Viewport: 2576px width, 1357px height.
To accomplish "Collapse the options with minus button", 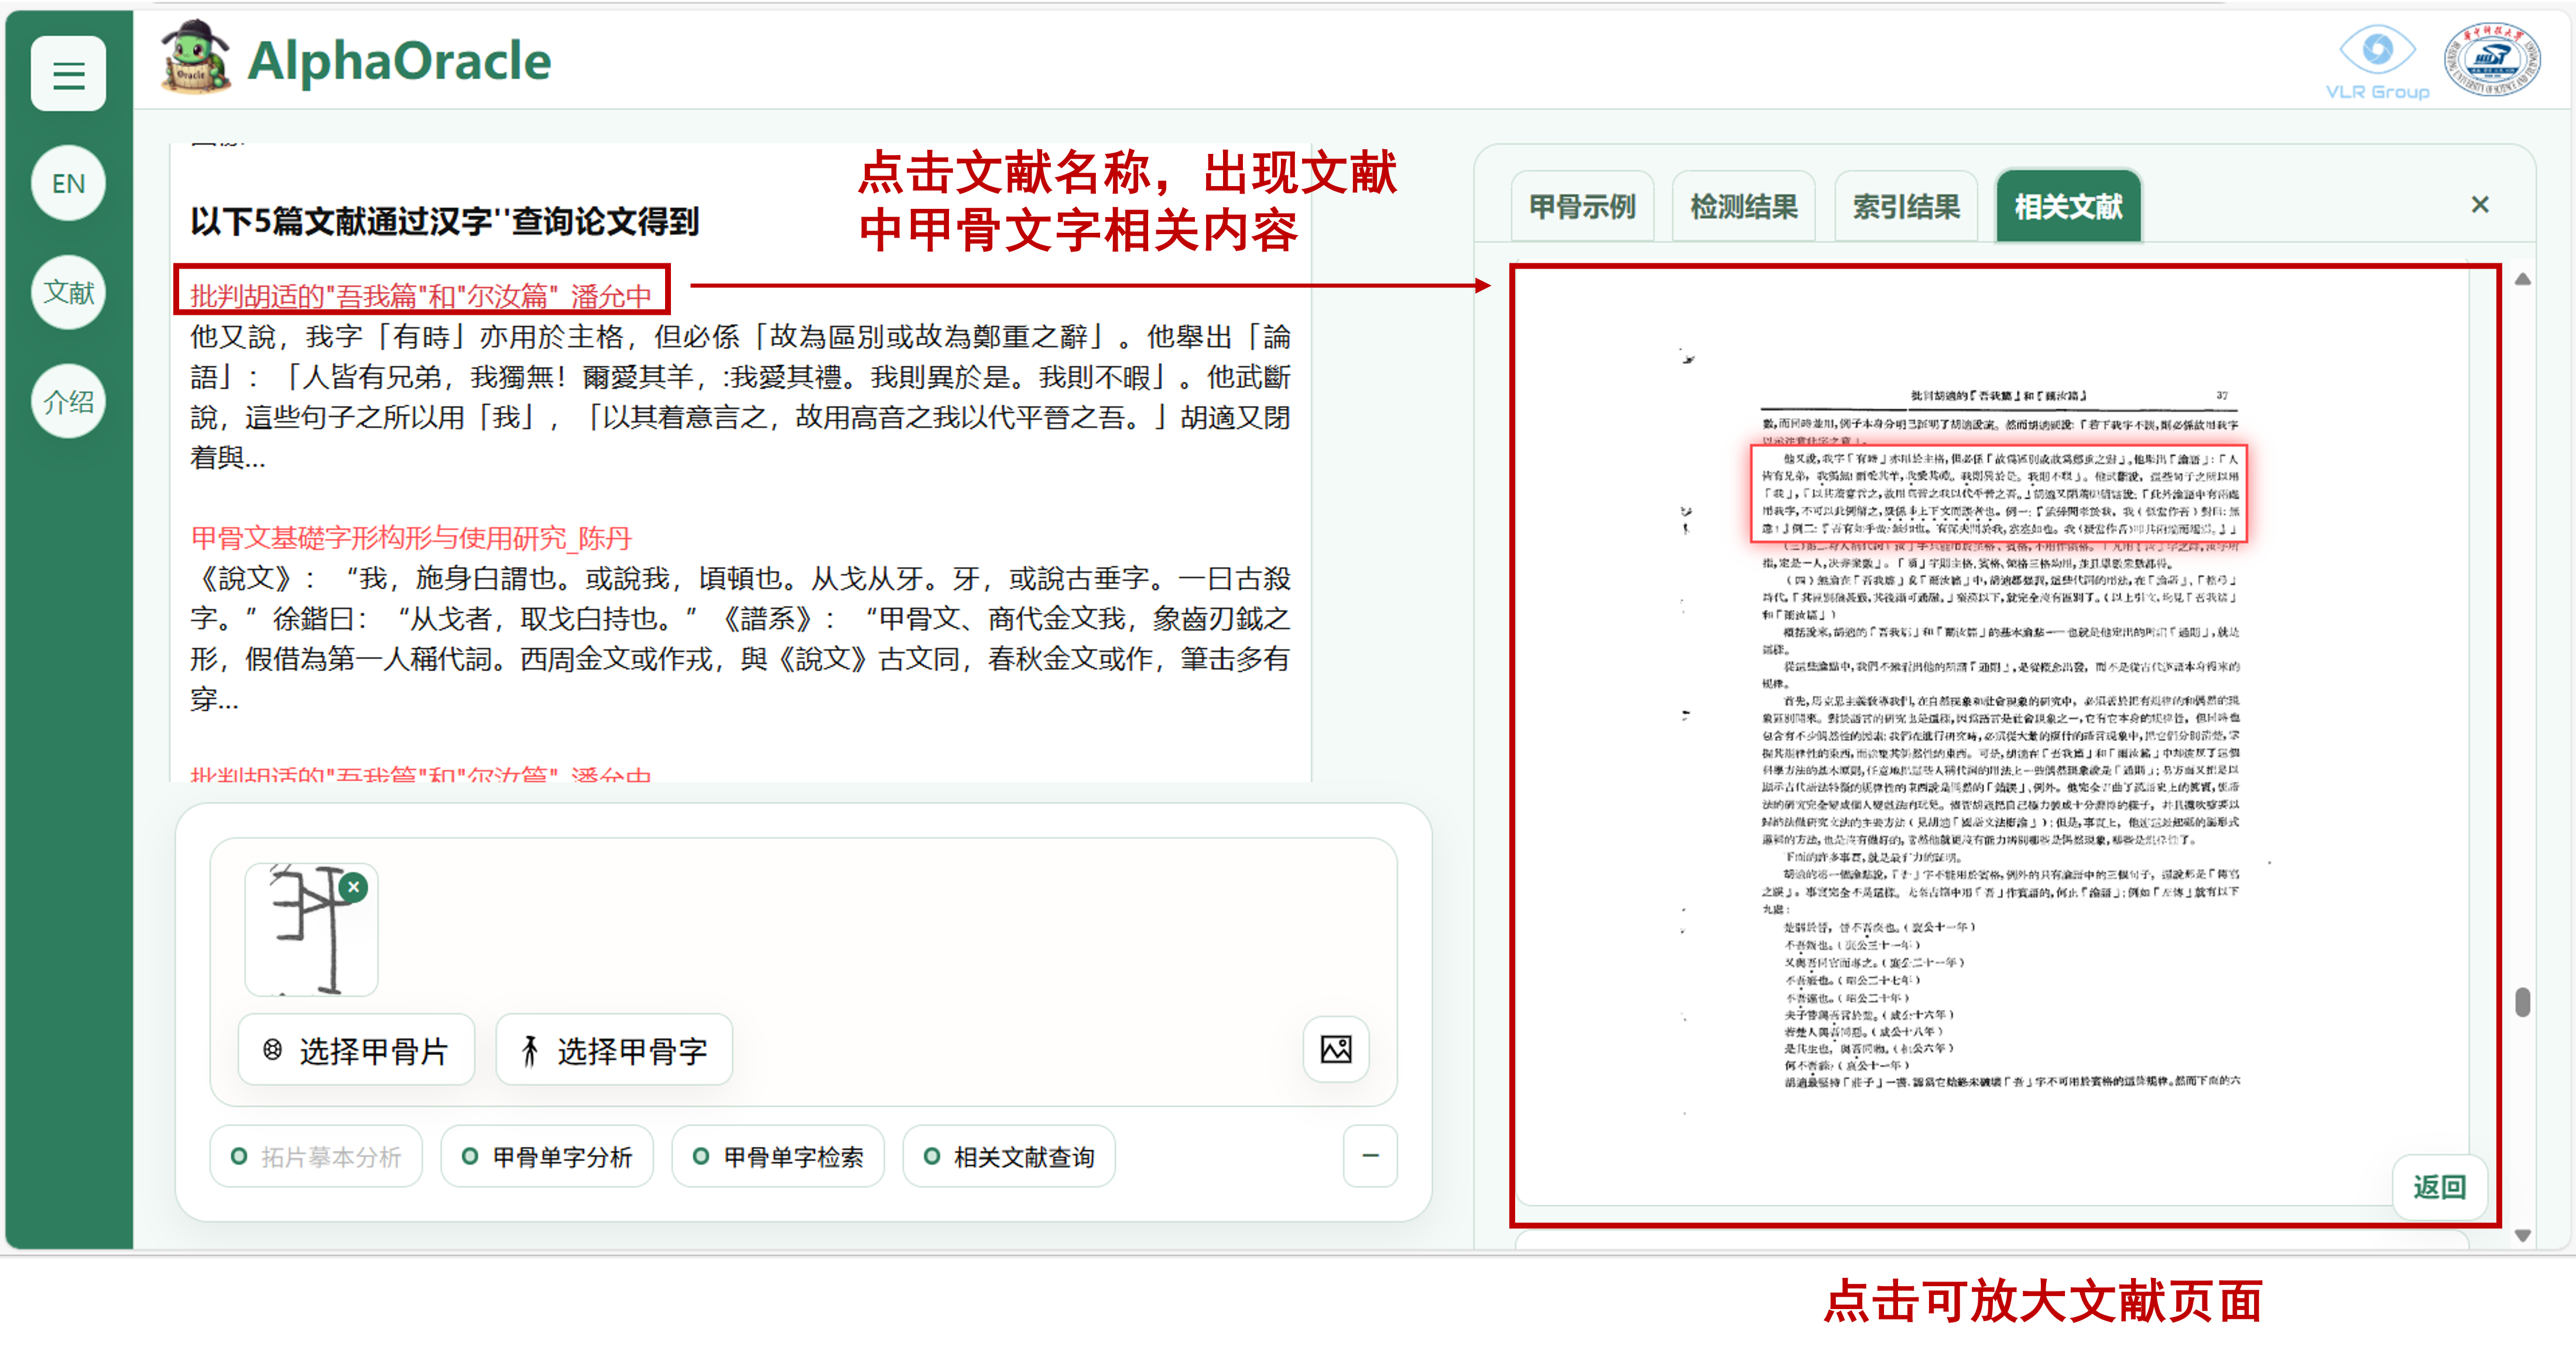I will coord(1370,1156).
